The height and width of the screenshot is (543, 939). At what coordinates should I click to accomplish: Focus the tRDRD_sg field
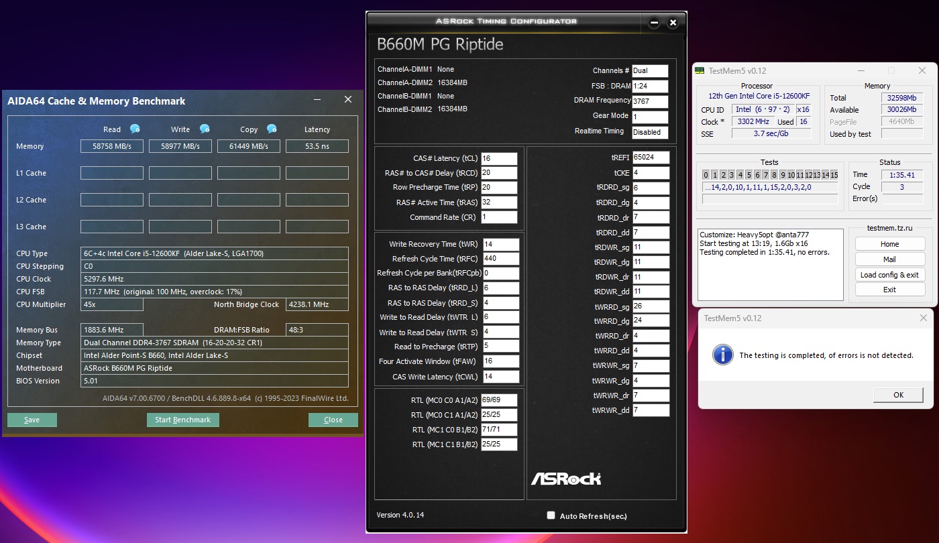coord(651,188)
